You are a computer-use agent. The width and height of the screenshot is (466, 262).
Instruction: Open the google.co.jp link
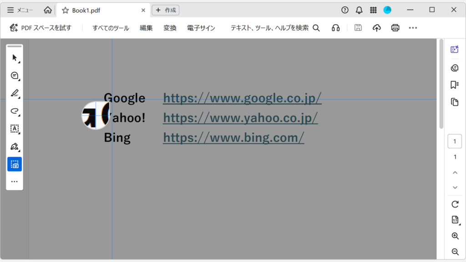point(242,98)
